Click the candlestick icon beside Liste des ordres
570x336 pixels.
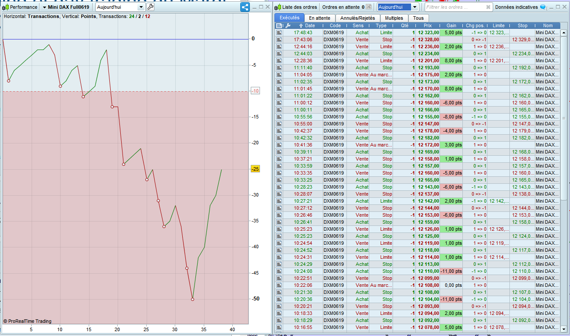pos(278,7)
